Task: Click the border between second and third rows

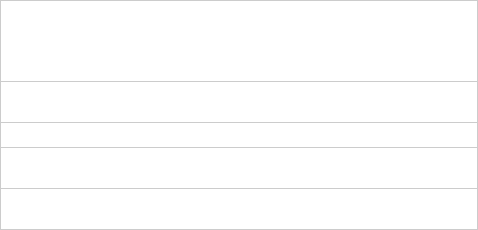Action: coord(239,81)
